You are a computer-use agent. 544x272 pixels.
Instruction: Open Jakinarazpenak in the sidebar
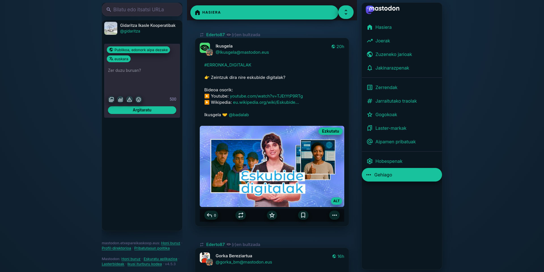pyautogui.click(x=392, y=68)
